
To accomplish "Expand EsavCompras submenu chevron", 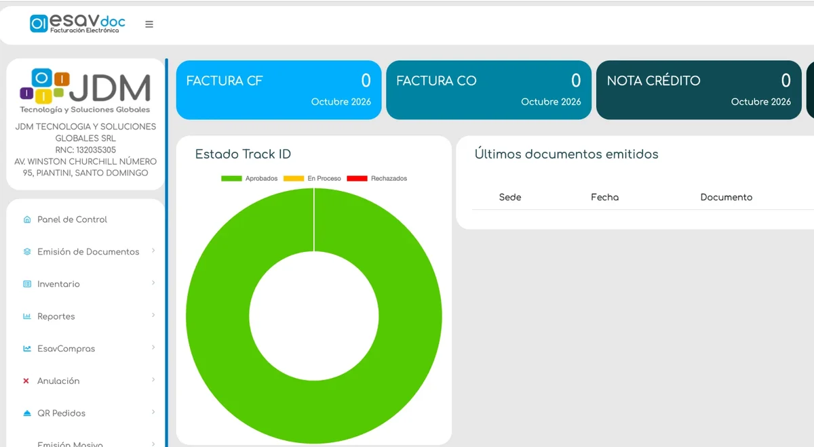I will 153,347.
